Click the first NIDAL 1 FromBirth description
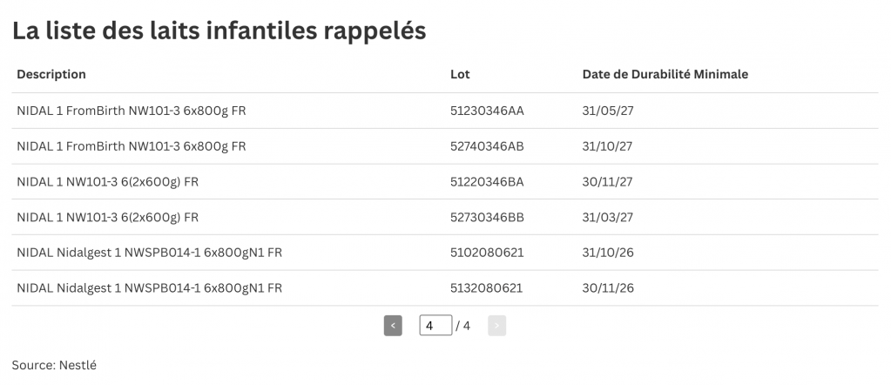 (132, 111)
